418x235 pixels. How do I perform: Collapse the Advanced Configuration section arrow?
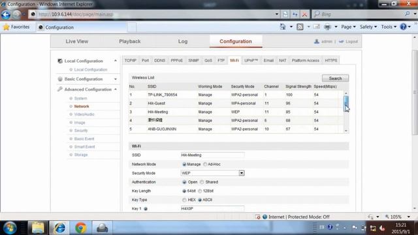tap(116, 89)
